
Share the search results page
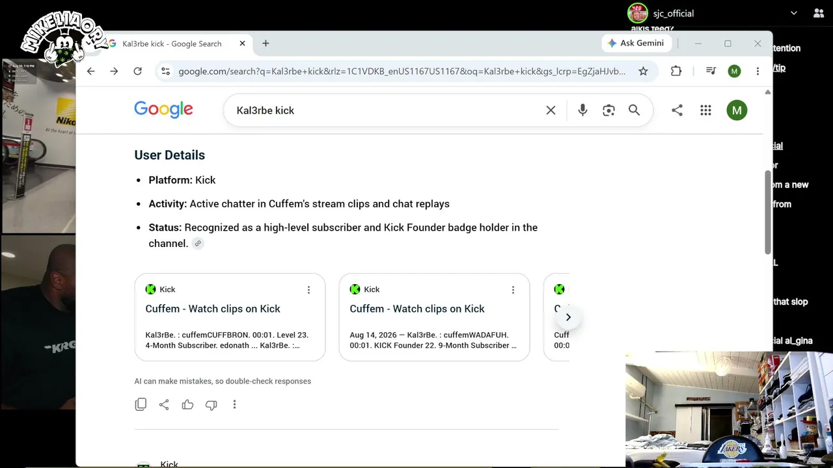click(x=677, y=110)
